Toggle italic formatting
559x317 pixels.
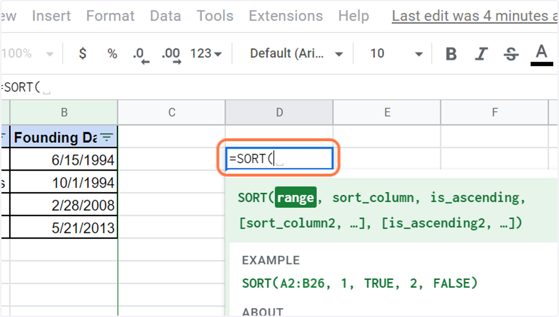[481, 54]
